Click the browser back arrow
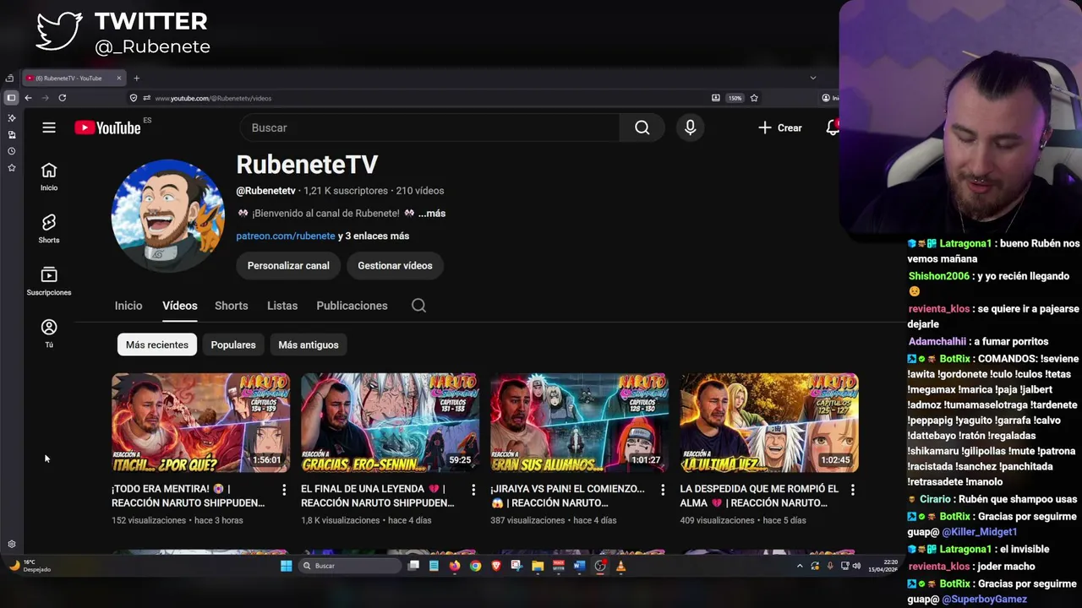1082x608 pixels. point(28,98)
